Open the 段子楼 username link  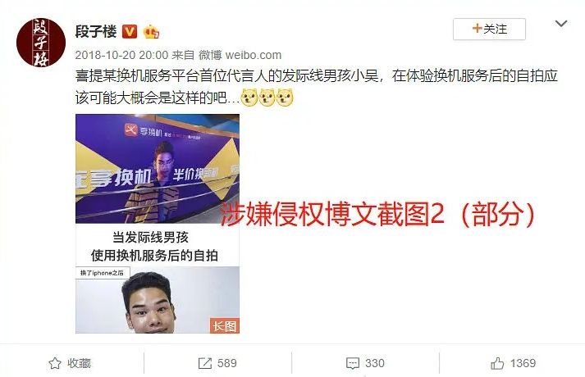(96, 32)
